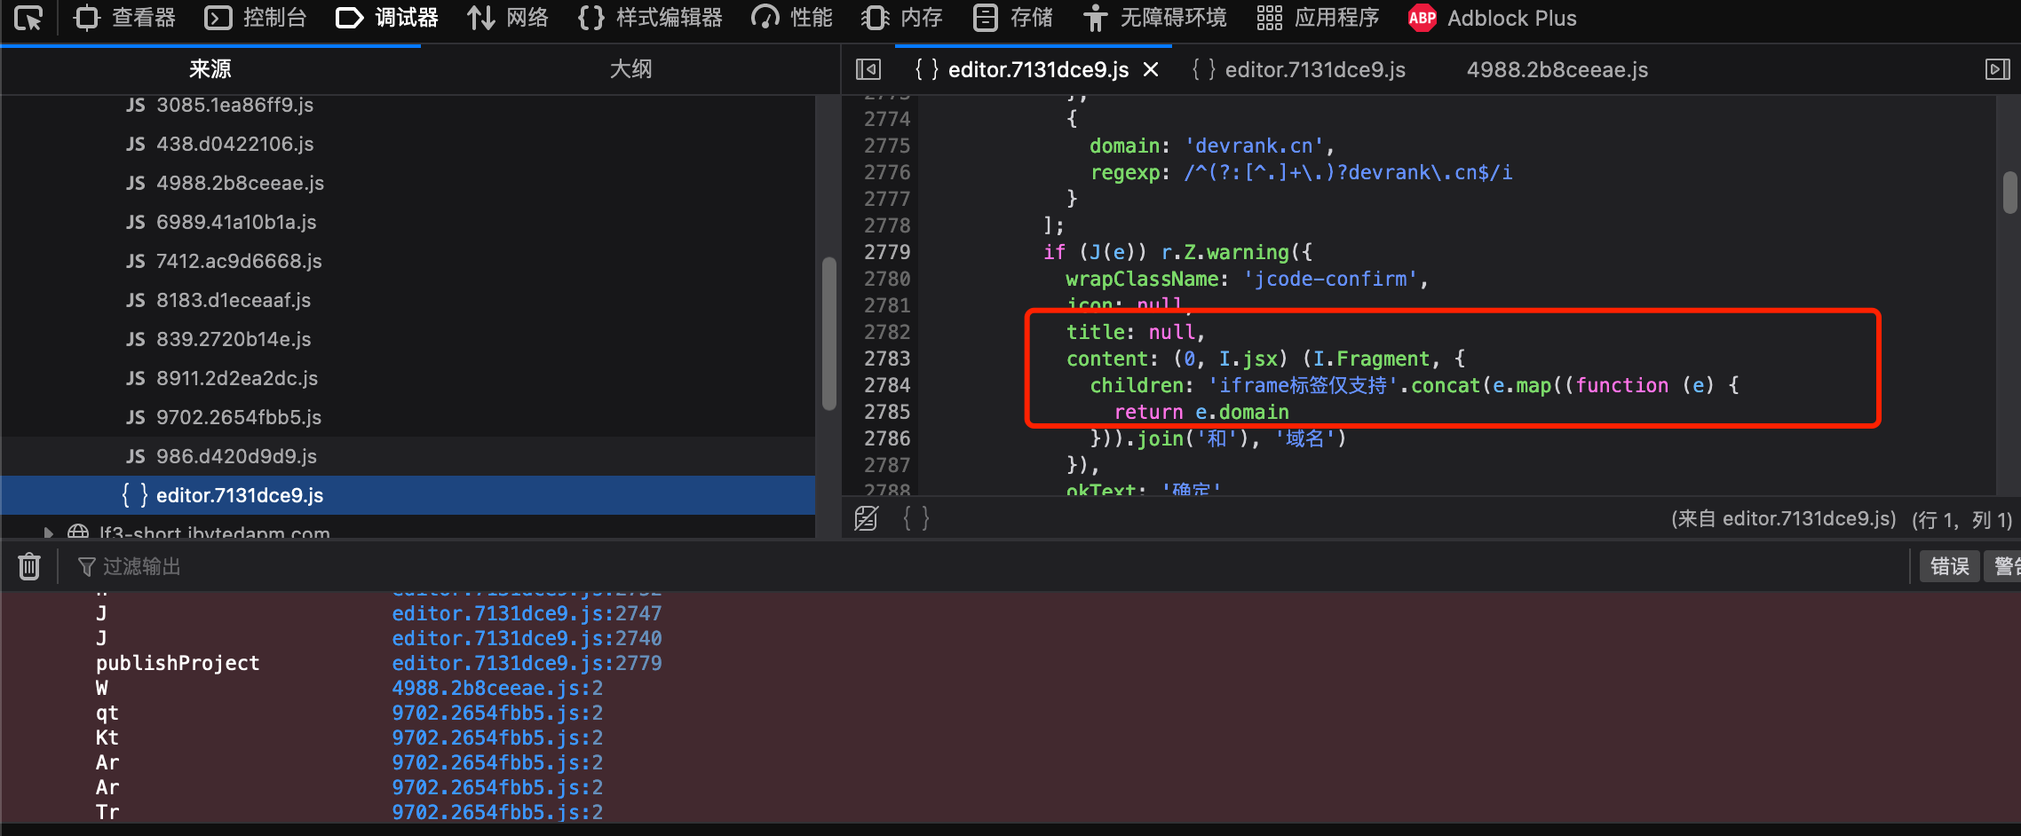
Task: Click the code editor vertical scrollbar
Action: [2010, 193]
